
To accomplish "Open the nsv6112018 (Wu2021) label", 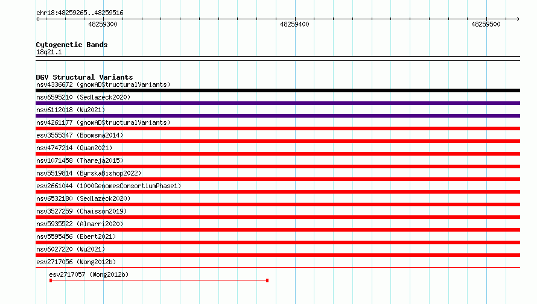I will tap(71, 110).
